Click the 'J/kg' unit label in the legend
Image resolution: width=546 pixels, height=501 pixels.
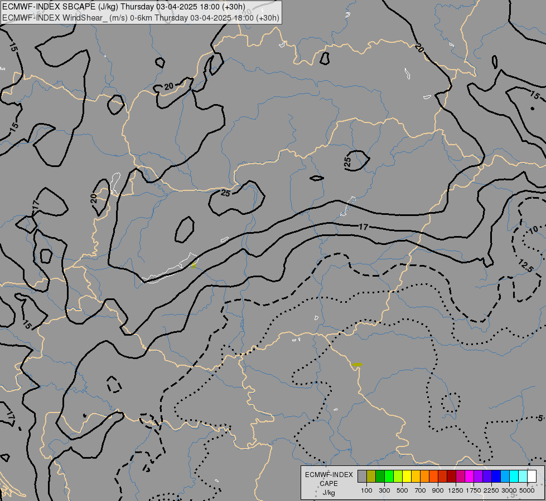click(x=328, y=493)
